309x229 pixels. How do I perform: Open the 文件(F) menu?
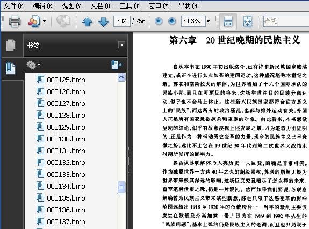pyautogui.click(x=15, y=6)
